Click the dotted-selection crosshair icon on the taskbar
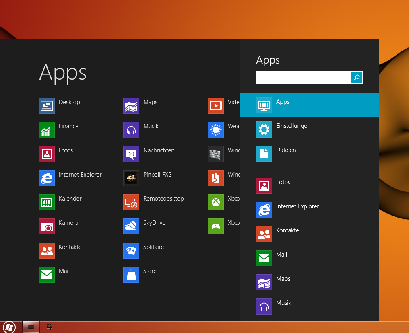The height and width of the screenshot is (333, 409). click(49, 327)
